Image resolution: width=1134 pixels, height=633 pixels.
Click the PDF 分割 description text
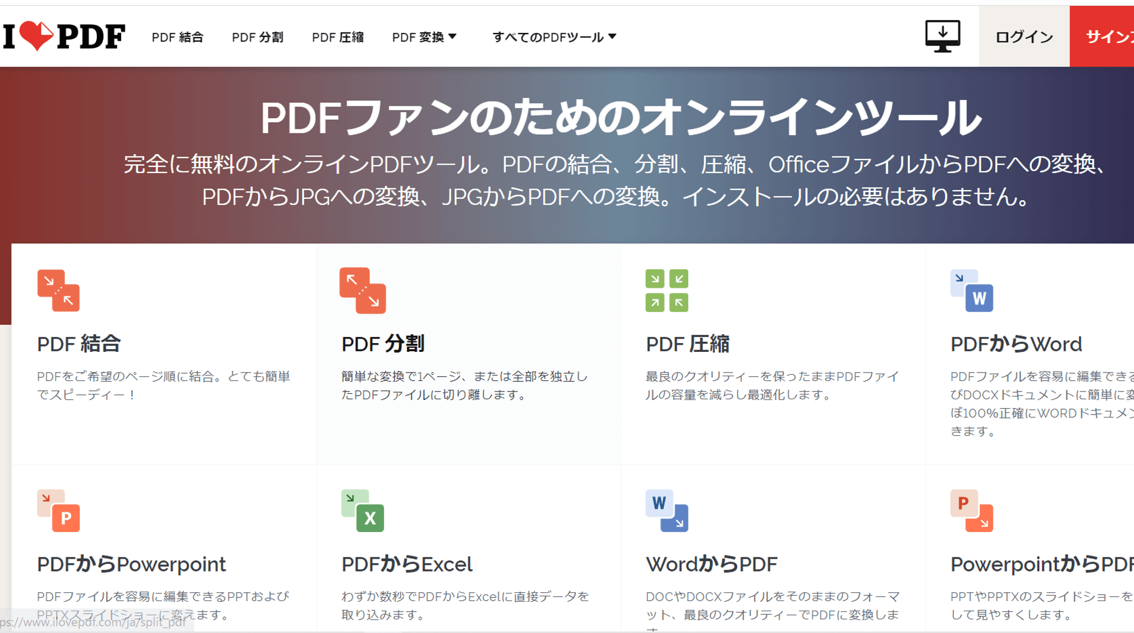click(465, 385)
